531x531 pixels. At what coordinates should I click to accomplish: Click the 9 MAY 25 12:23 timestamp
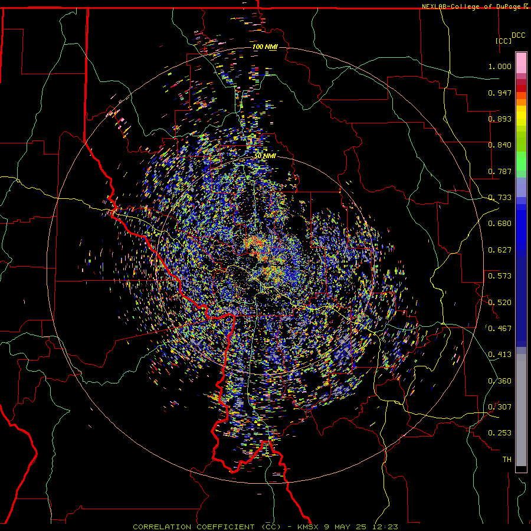[x=360, y=527]
